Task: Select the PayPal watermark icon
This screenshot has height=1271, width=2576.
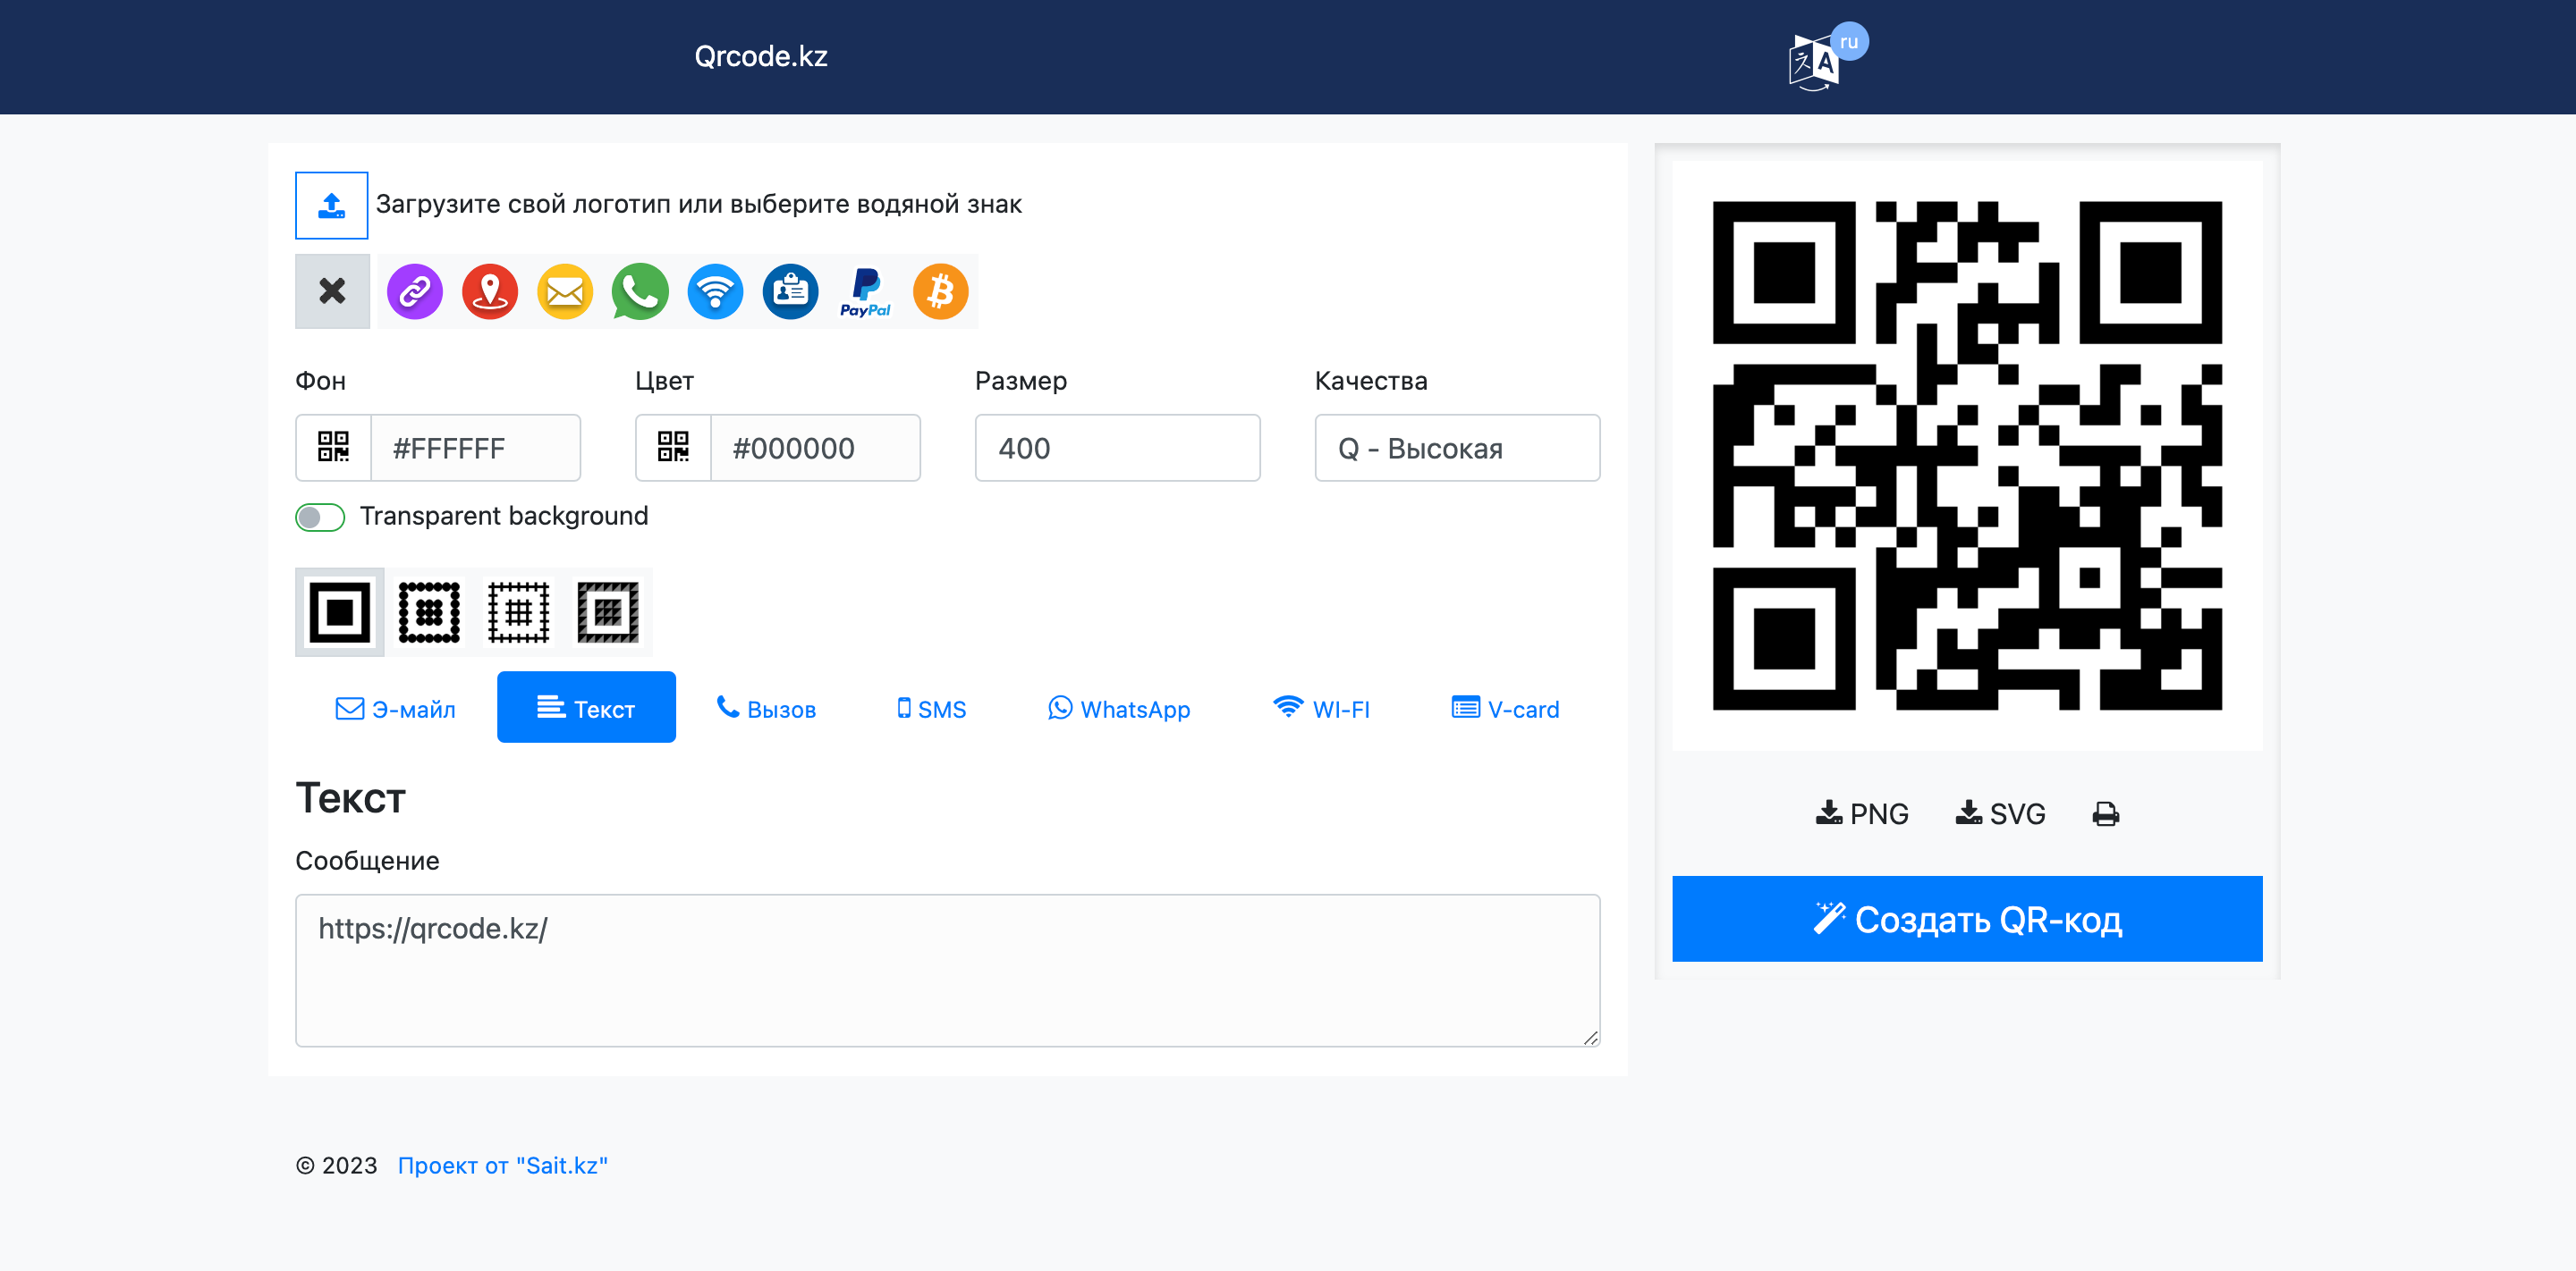Action: [864, 292]
